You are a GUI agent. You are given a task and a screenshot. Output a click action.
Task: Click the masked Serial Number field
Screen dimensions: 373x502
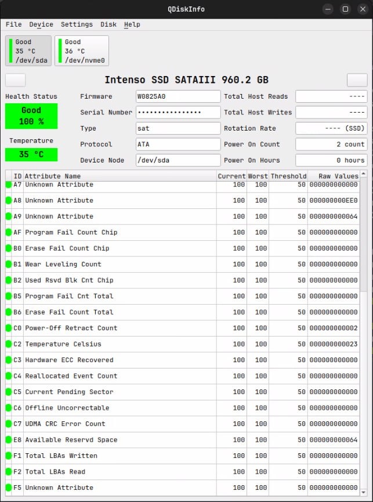click(178, 113)
